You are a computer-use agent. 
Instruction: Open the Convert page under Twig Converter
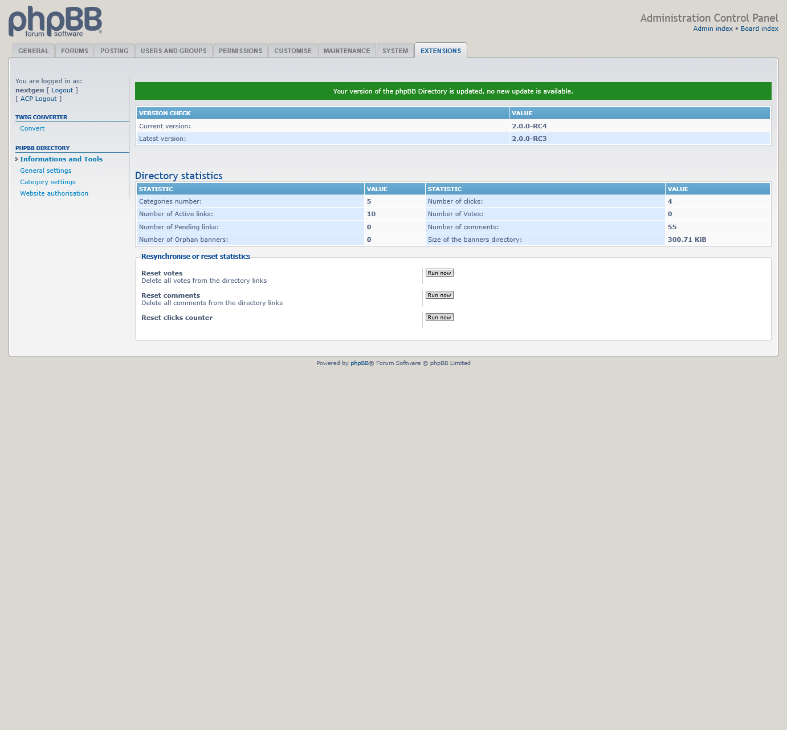(32, 128)
